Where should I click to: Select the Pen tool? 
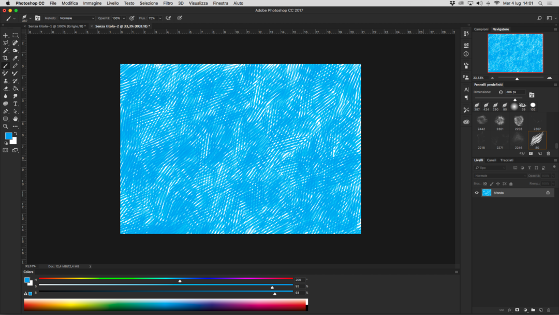pos(5,111)
